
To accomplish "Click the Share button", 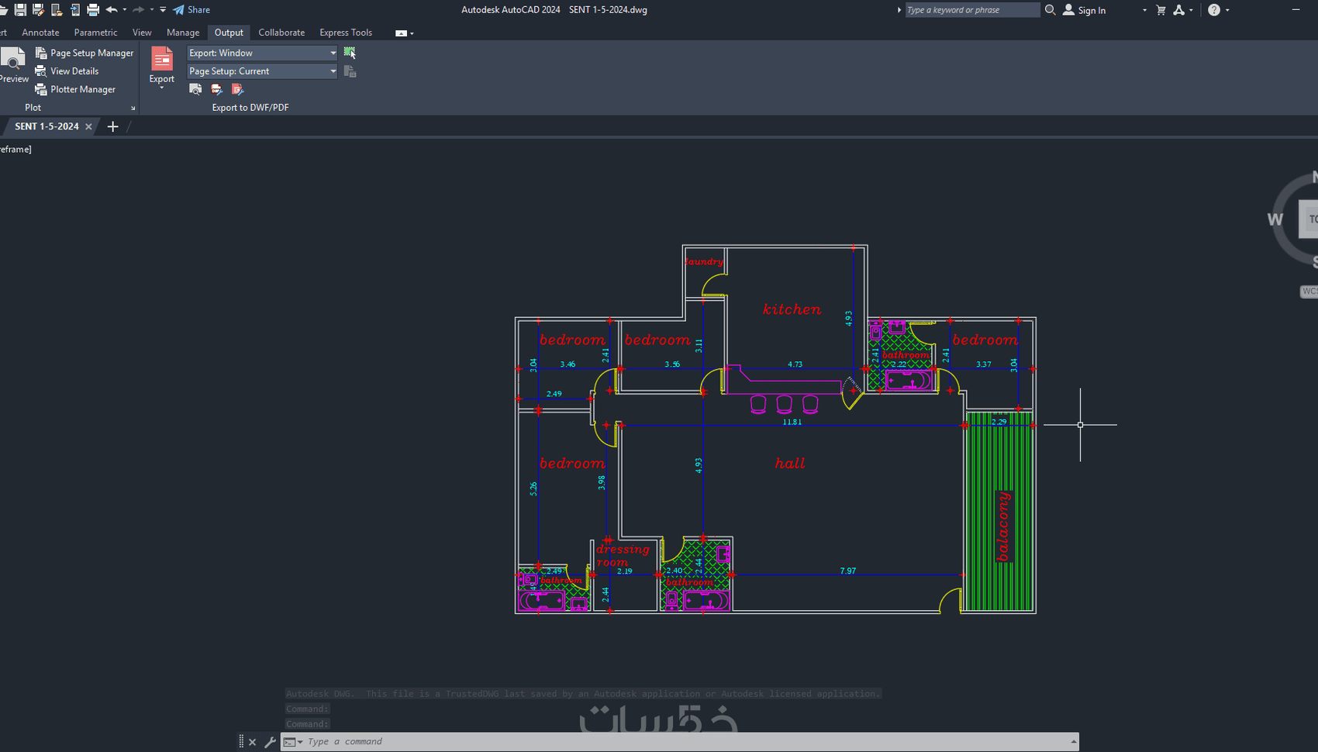I will 191,10.
